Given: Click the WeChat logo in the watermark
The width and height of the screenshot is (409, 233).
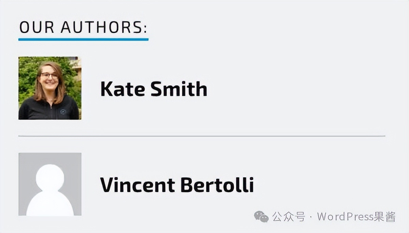Looking at the screenshot, I should point(261,217).
